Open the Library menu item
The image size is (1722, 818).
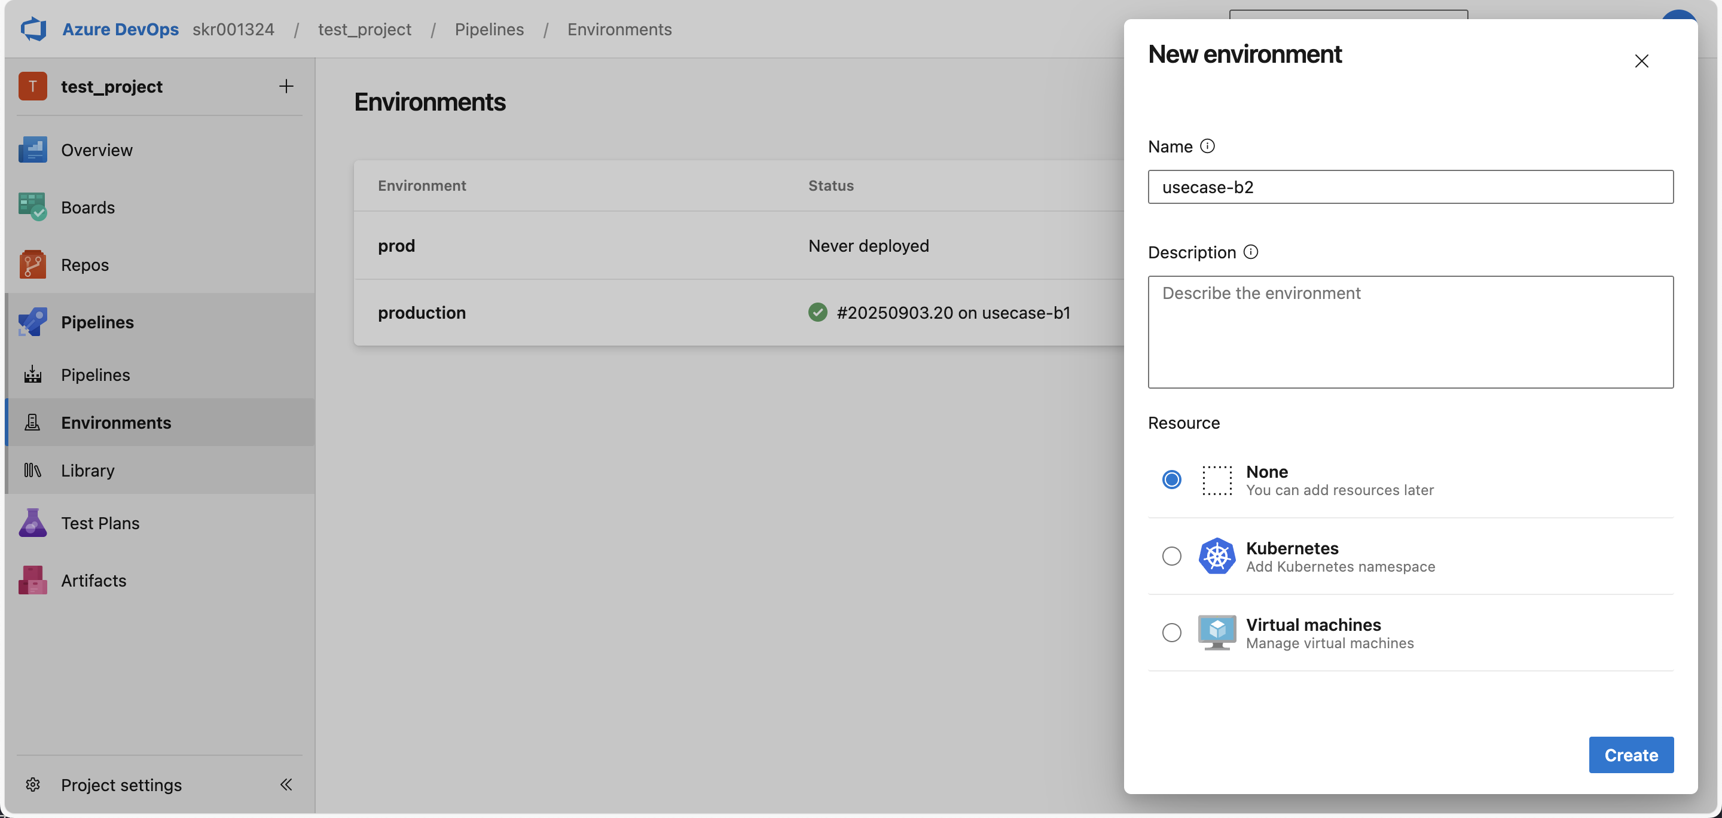point(87,471)
